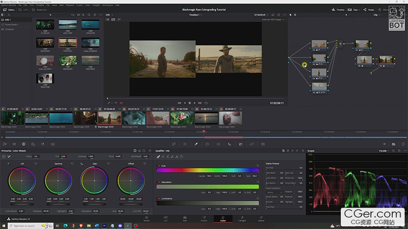Screen dimensions: 408x229
Task: Open the Media Pool panel
Action: [39, 10]
